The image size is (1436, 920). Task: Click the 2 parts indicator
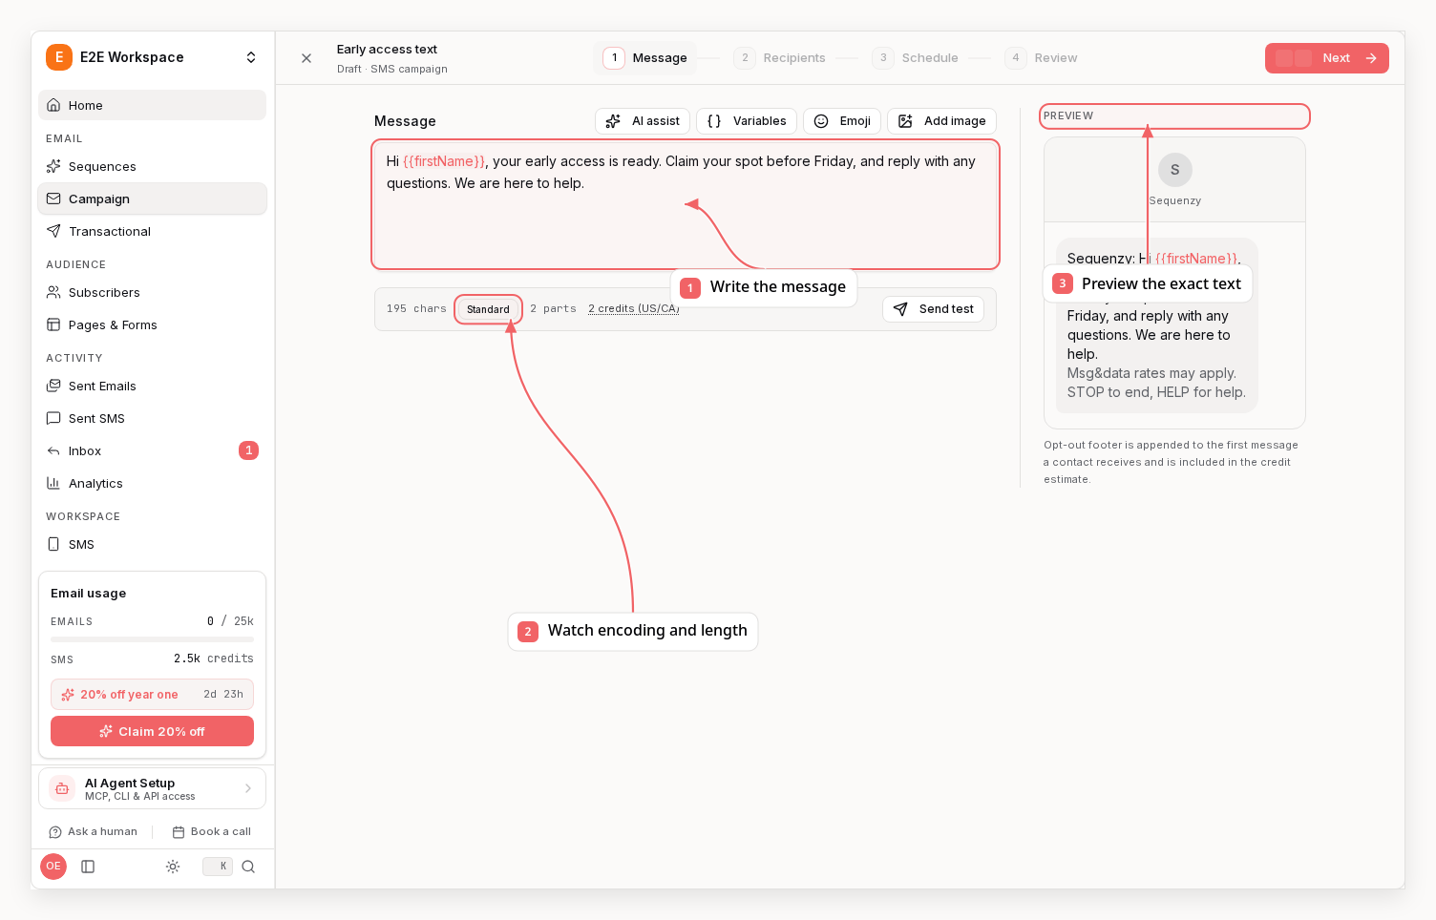coord(553,308)
